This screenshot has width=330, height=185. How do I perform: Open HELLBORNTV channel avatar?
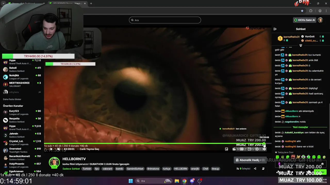(54, 163)
